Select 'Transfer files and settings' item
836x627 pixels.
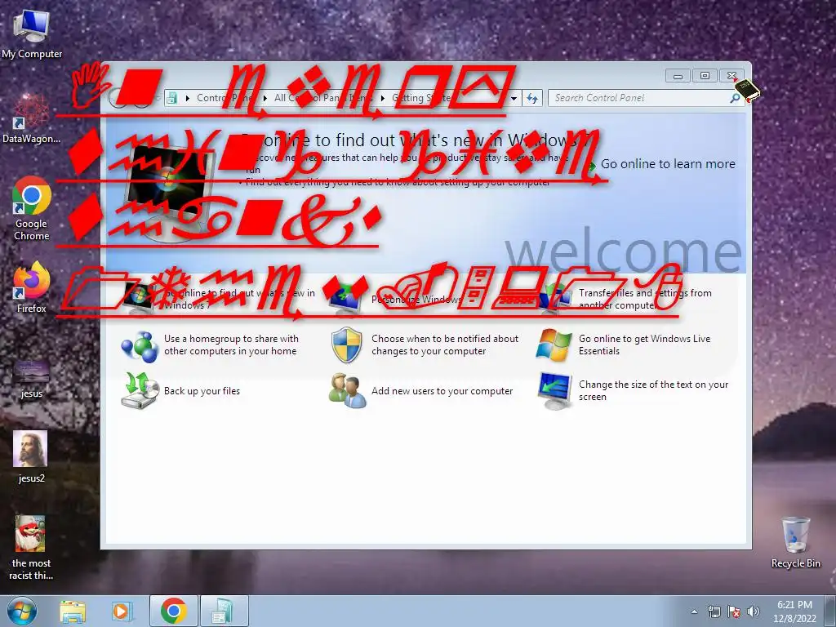pos(645,299)
